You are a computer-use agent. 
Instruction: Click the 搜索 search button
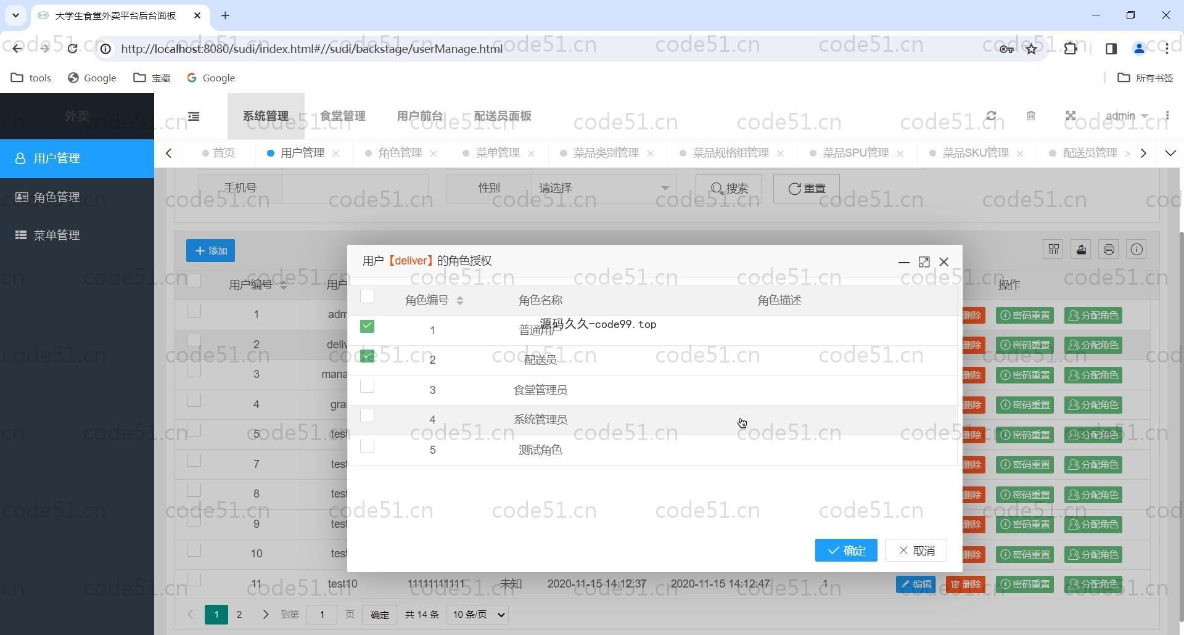click(x=729, y=188)
